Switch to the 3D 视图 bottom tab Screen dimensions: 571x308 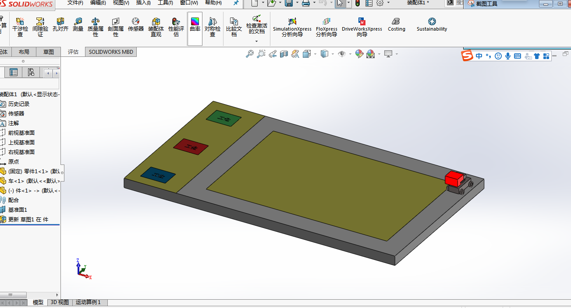pos(60,302)
